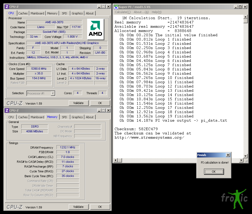
Task: Click the Multiplier value x 35.0
Action: (x=39, y=74)
